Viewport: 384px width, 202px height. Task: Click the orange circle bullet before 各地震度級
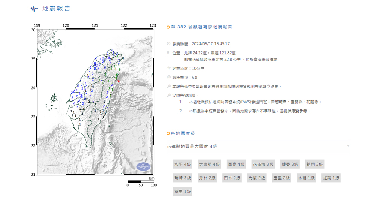pyautogui.click(x=168, y=133)
